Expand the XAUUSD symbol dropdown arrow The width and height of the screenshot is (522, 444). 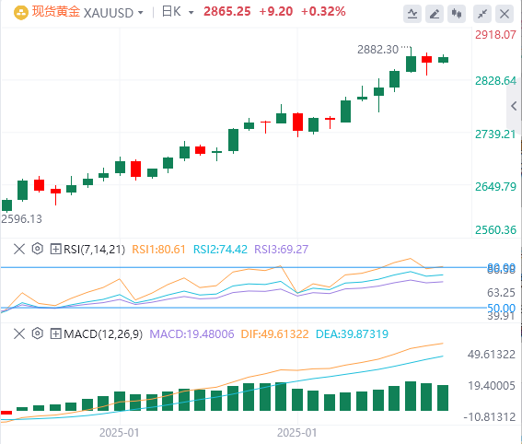tap(141, 13)
